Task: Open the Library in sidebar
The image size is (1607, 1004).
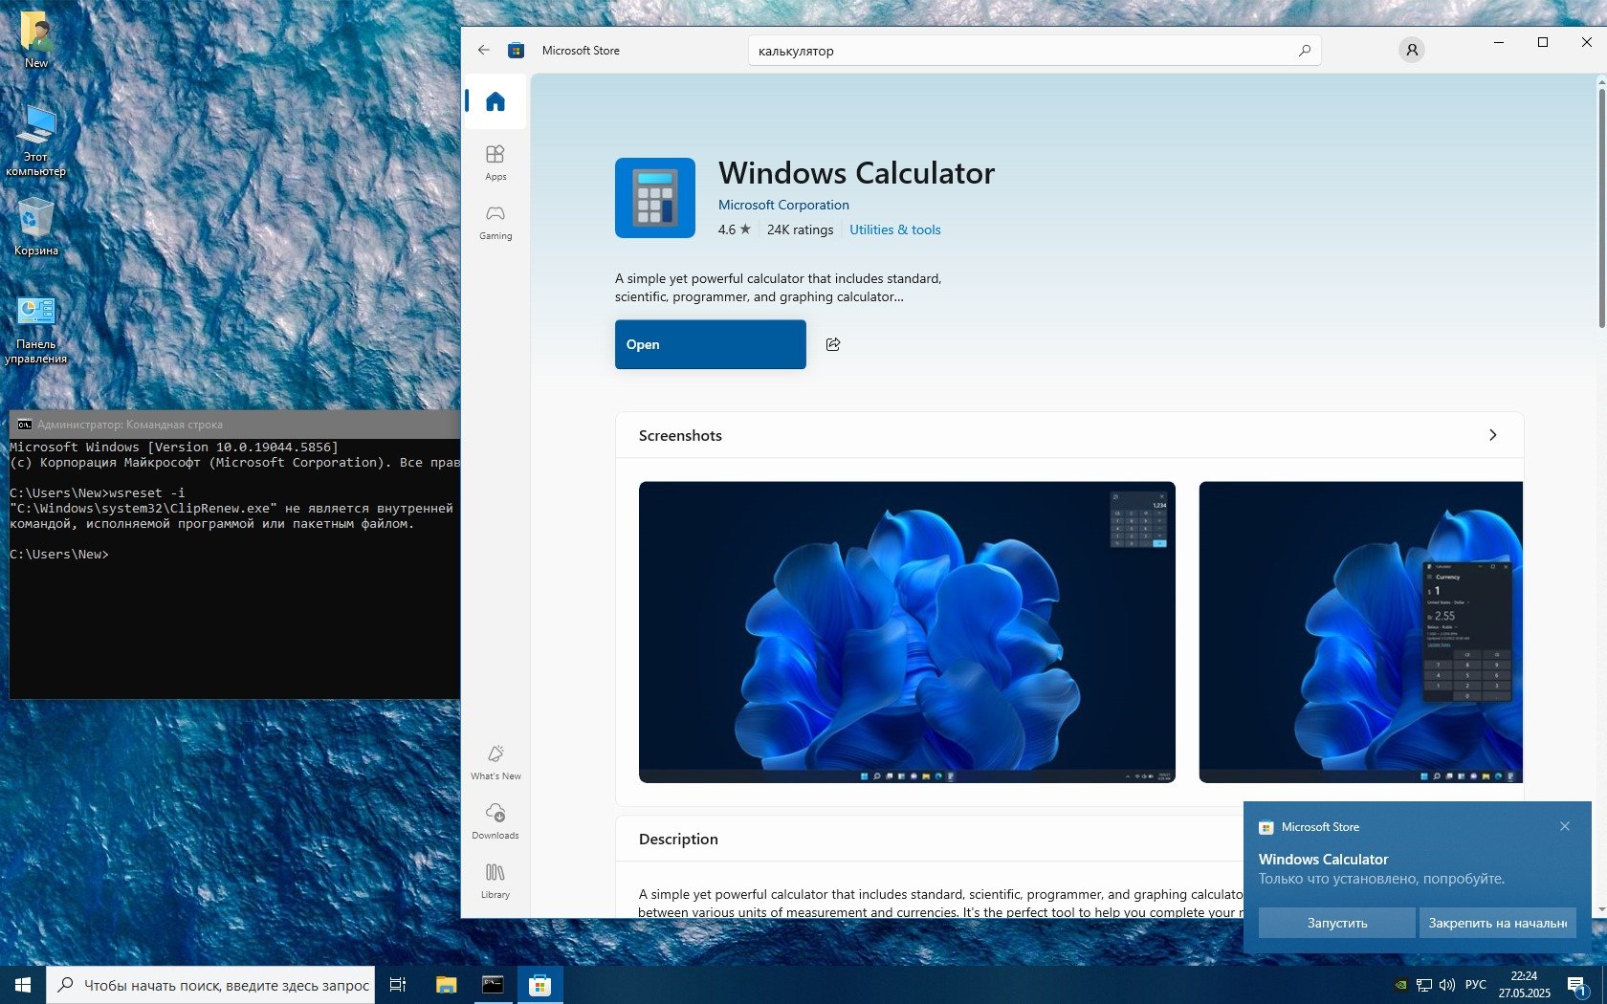Action: pos(495,880)
